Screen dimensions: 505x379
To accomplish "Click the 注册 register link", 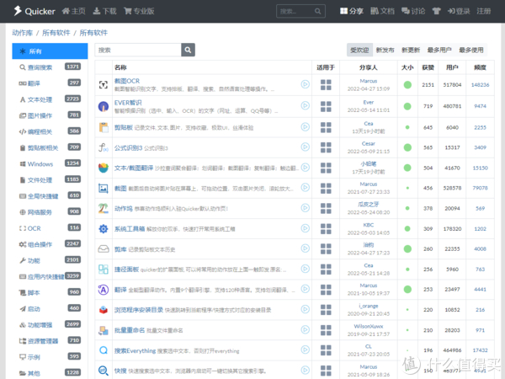I will coord(484,11).
